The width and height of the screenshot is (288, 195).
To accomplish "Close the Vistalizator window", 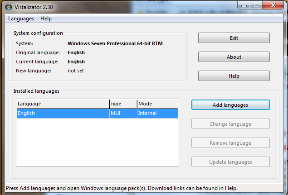I will coord(273,5).
